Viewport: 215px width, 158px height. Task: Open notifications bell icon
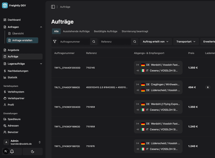(x=12, y=152)
